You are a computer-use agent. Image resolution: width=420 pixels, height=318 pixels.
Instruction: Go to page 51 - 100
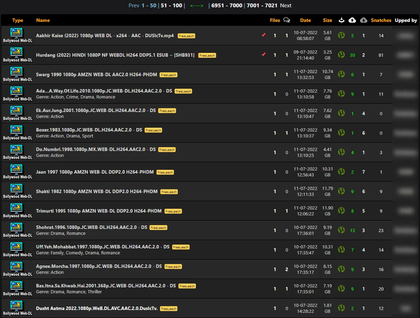coord(171,6)
